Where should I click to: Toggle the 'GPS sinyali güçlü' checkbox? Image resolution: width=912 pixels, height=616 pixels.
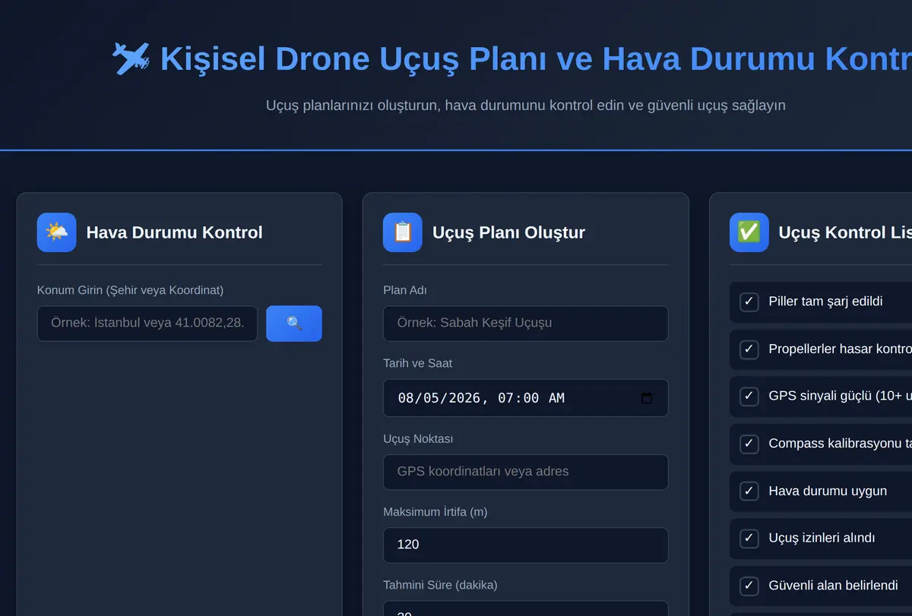tap(749, 396)
